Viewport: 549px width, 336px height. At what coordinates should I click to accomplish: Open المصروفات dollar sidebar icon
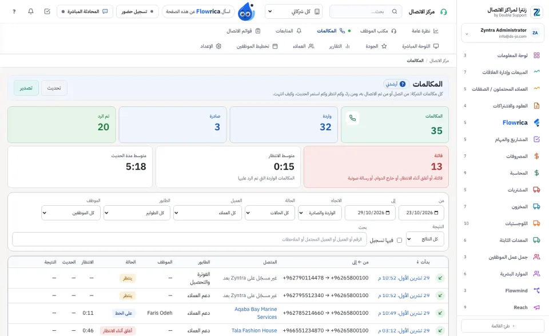536,156
